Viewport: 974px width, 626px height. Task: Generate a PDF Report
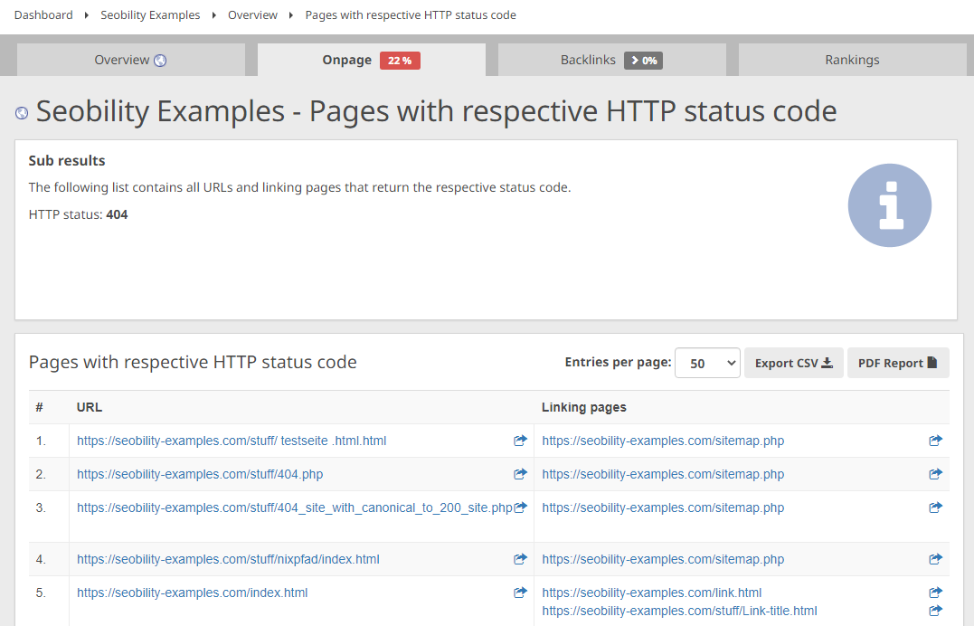coord(898,362)
